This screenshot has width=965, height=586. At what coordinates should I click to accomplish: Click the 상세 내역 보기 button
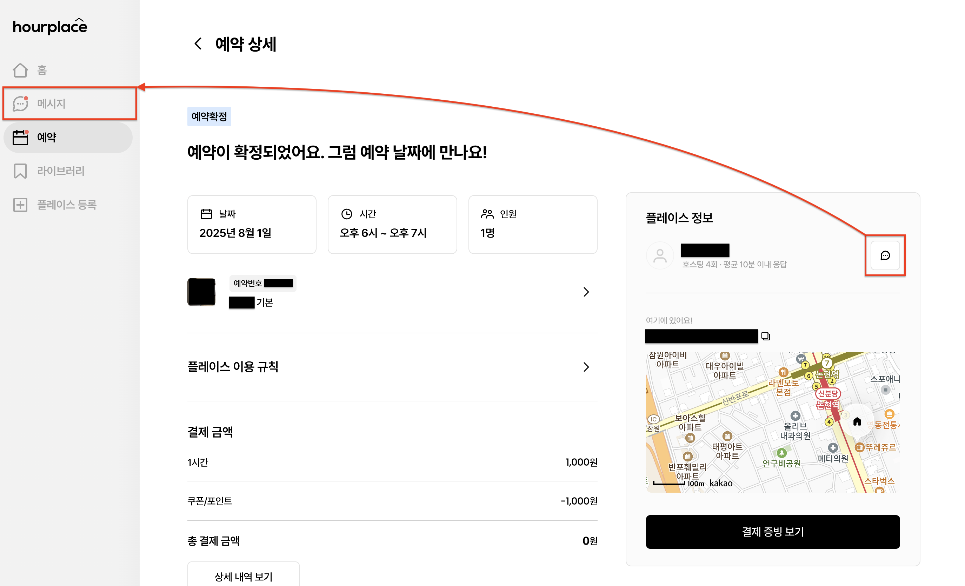point(243,576)
